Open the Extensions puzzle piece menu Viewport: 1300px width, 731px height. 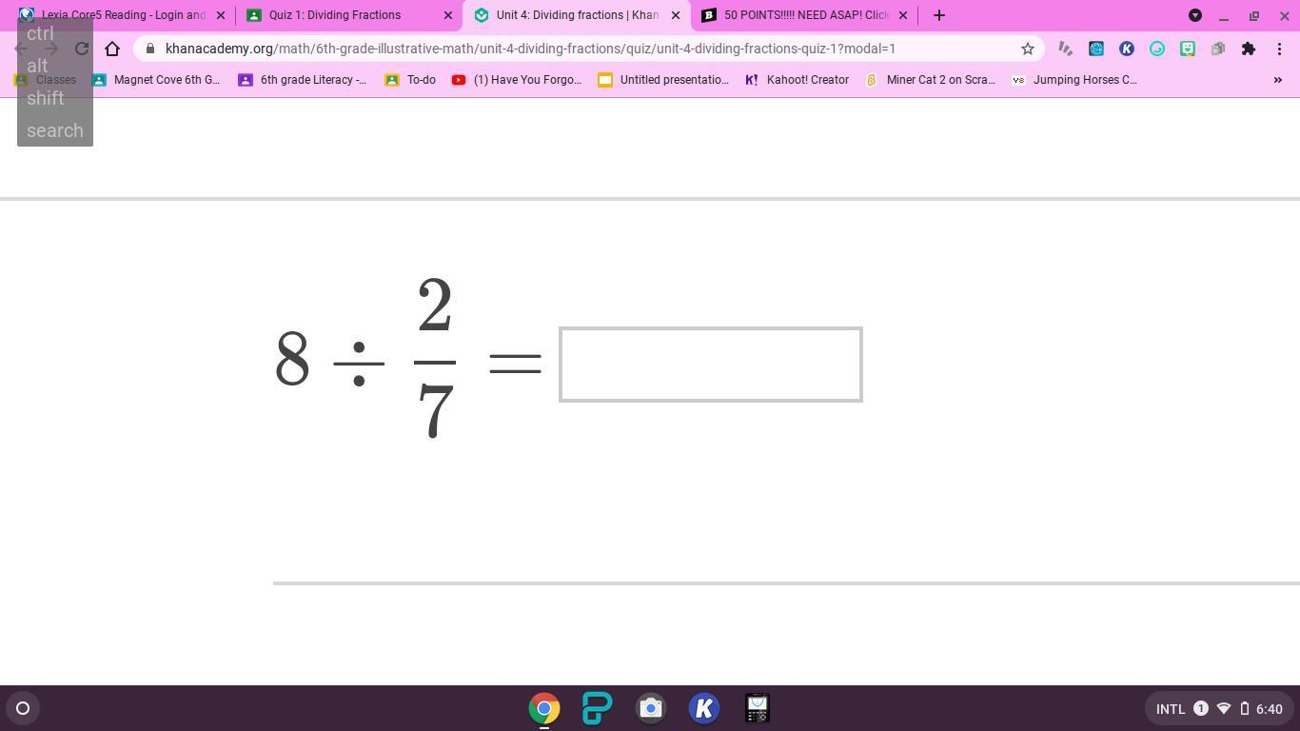pyautogui.click(x=1249, y=49)
